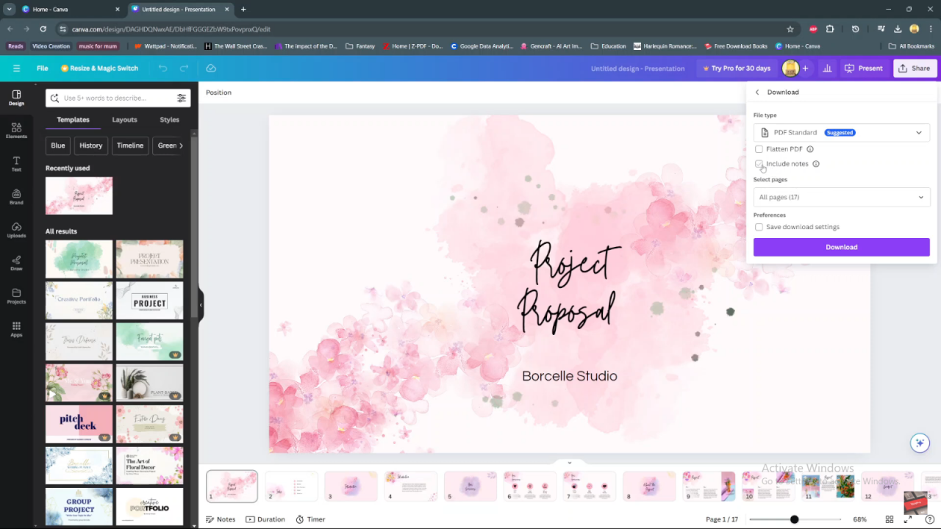This screenshot has height=529, width=941.
Task: Go back using Download panel arrow
Action: point(757,92)
